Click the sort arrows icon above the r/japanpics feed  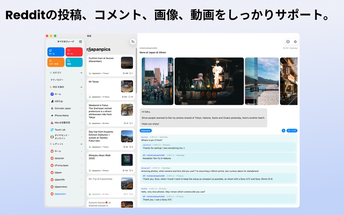(133, 41)
